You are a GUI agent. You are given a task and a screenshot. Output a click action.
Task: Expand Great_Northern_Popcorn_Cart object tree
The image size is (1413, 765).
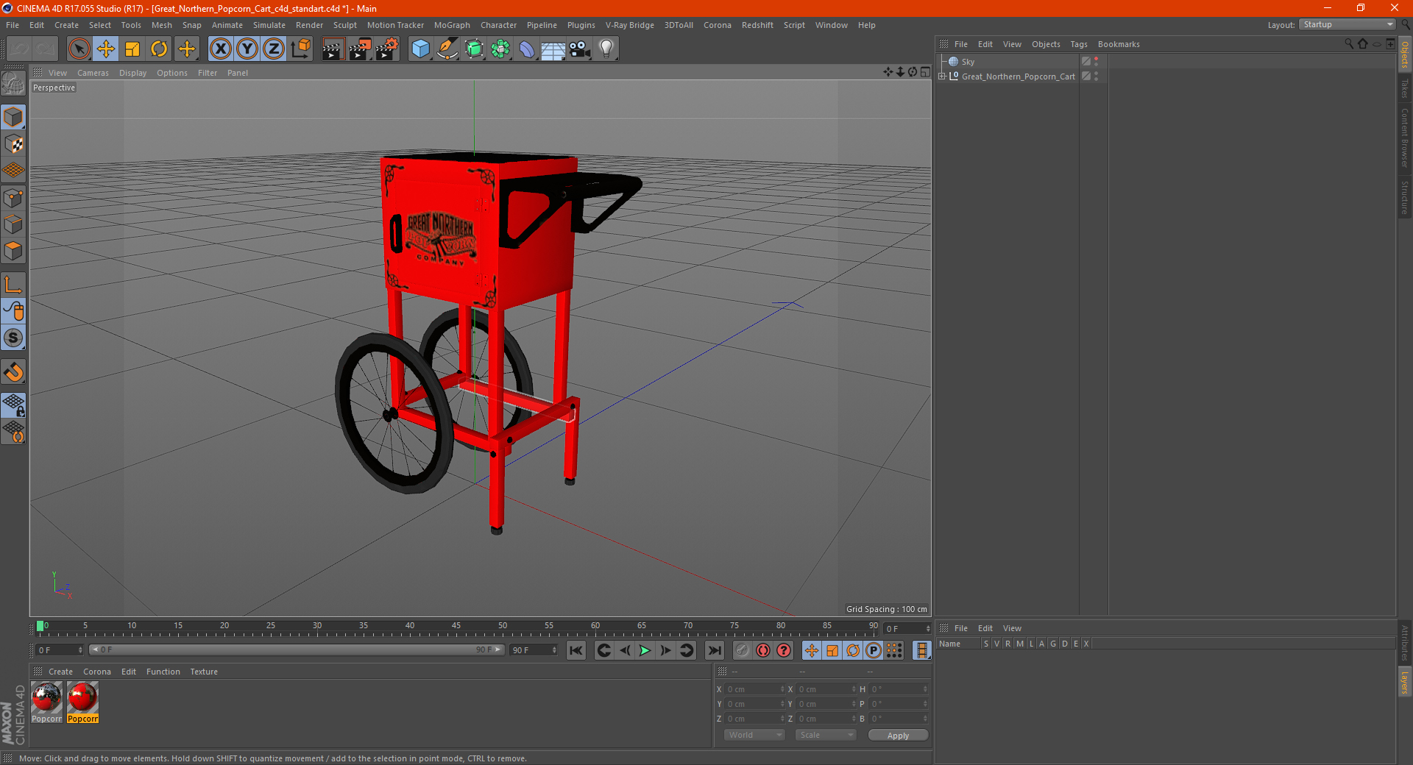click(x=942, y=76)
